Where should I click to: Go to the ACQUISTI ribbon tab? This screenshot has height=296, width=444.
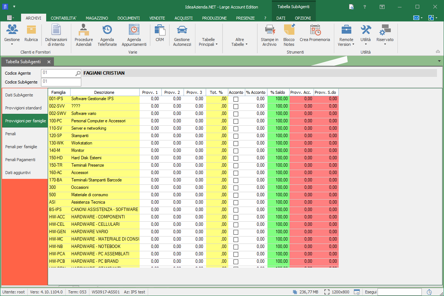click(184, 18)
